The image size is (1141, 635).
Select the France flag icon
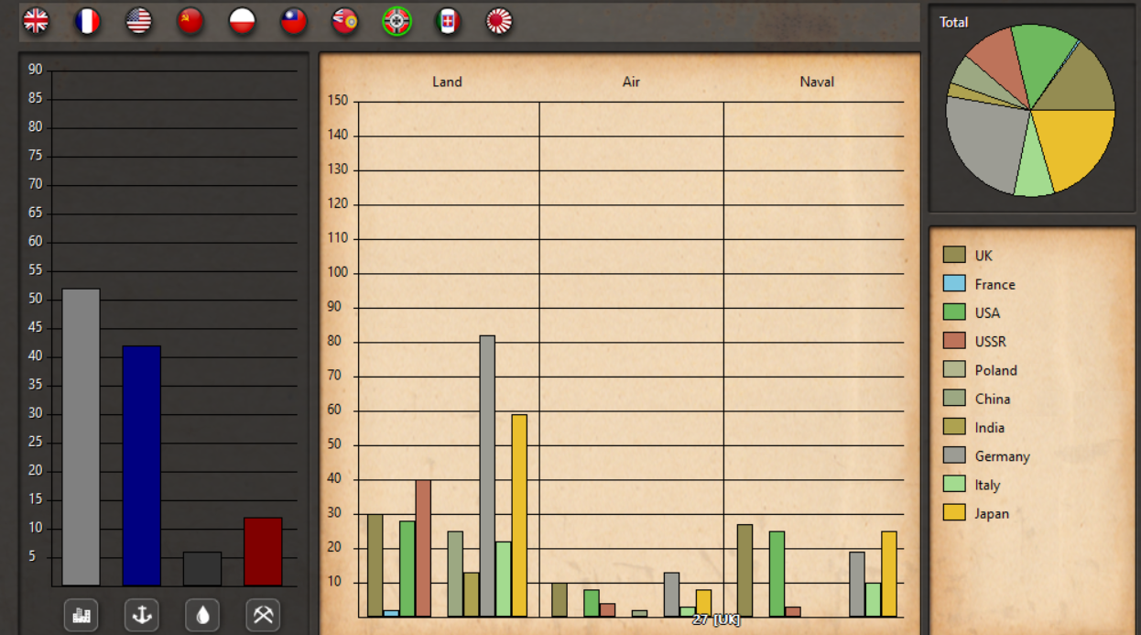[87, 21]
